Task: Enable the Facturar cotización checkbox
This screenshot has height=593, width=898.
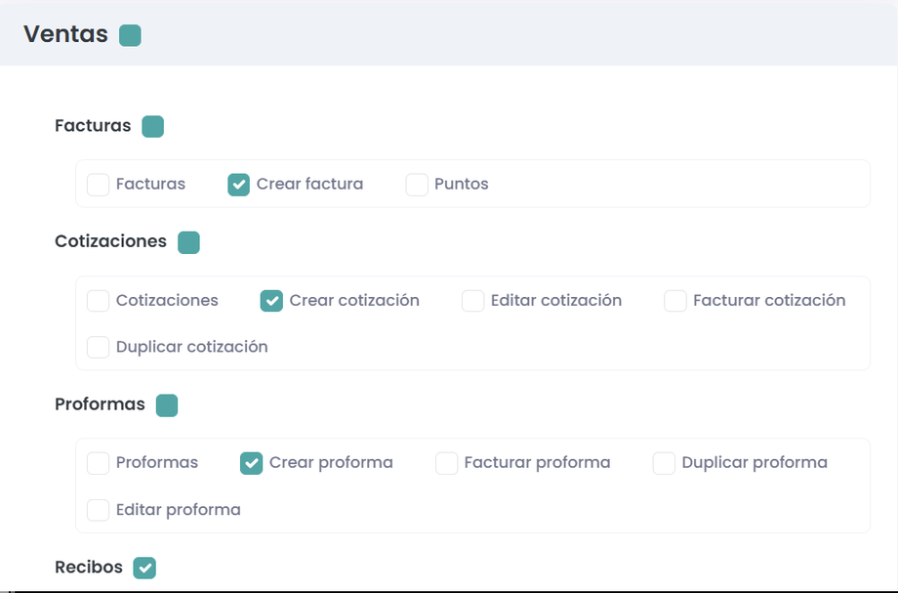Action: point(675,301)
